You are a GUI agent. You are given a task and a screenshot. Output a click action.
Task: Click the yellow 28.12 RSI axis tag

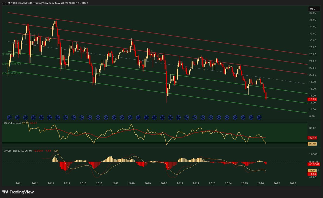(x=312, y=144)
